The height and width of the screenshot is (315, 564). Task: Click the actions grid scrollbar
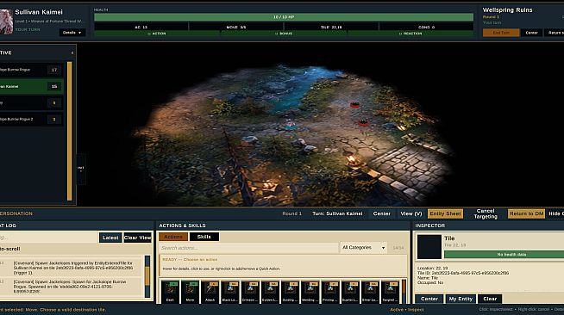(404, 291)
